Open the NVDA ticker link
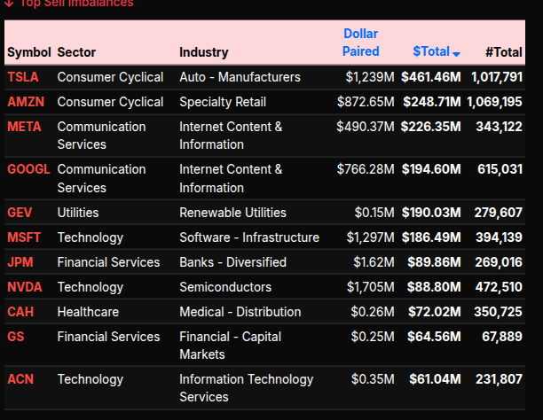 (25, 287)
